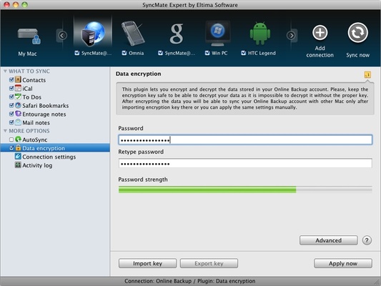This screenshot has width=381, height=286.
Task: Select the My Mac device icon
Action: point(29,36)
